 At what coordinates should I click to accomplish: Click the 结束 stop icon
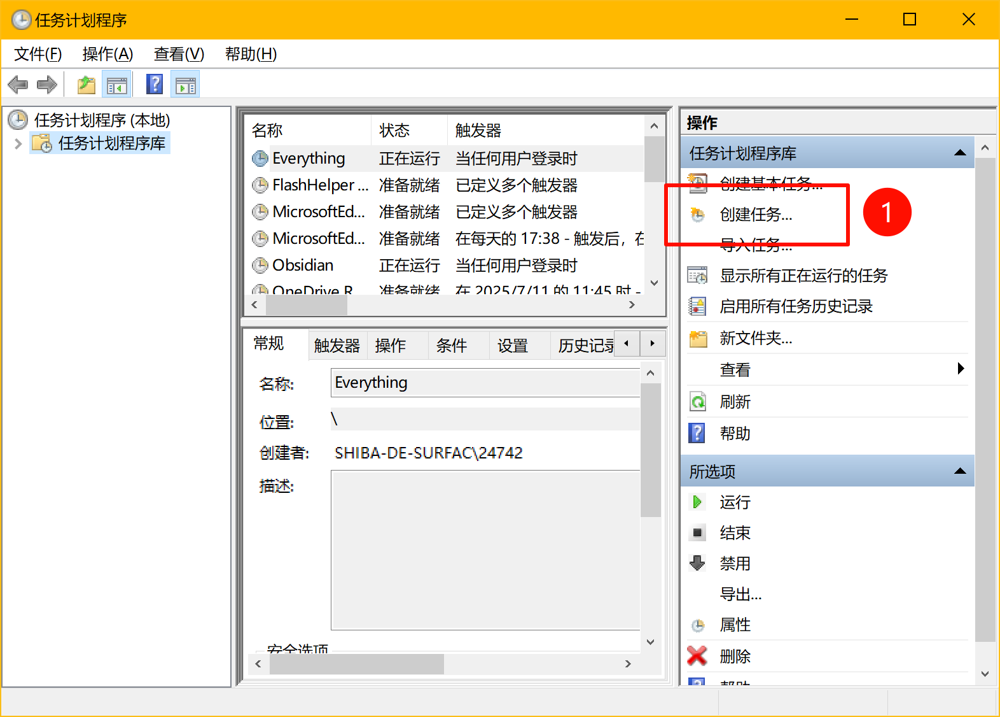pos(698,533)
